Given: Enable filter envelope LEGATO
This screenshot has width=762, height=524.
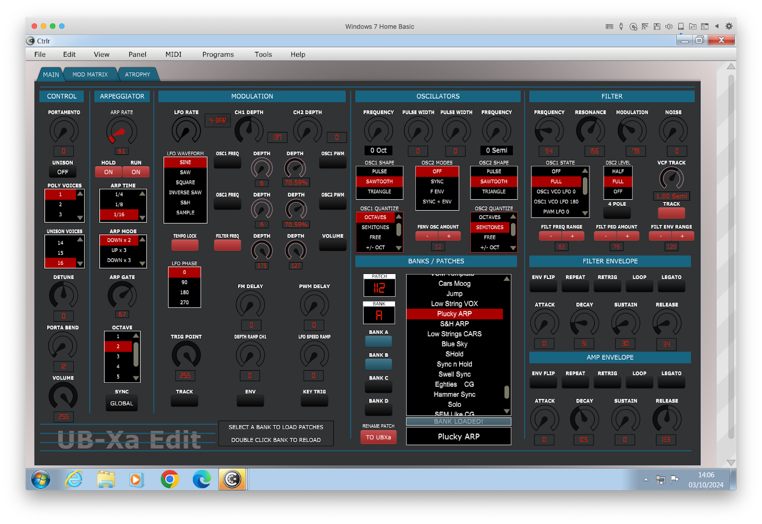Looking at the screenshot, I should coord(671,286).
